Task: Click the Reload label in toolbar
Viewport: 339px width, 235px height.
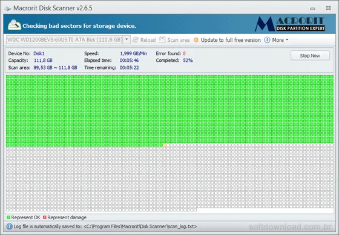Action: coord(148,40)
